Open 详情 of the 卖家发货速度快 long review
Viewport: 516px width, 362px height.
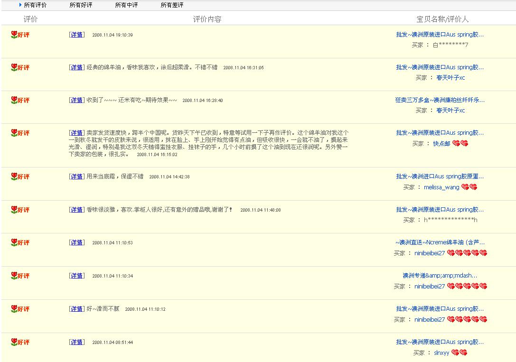click(76, 133)
